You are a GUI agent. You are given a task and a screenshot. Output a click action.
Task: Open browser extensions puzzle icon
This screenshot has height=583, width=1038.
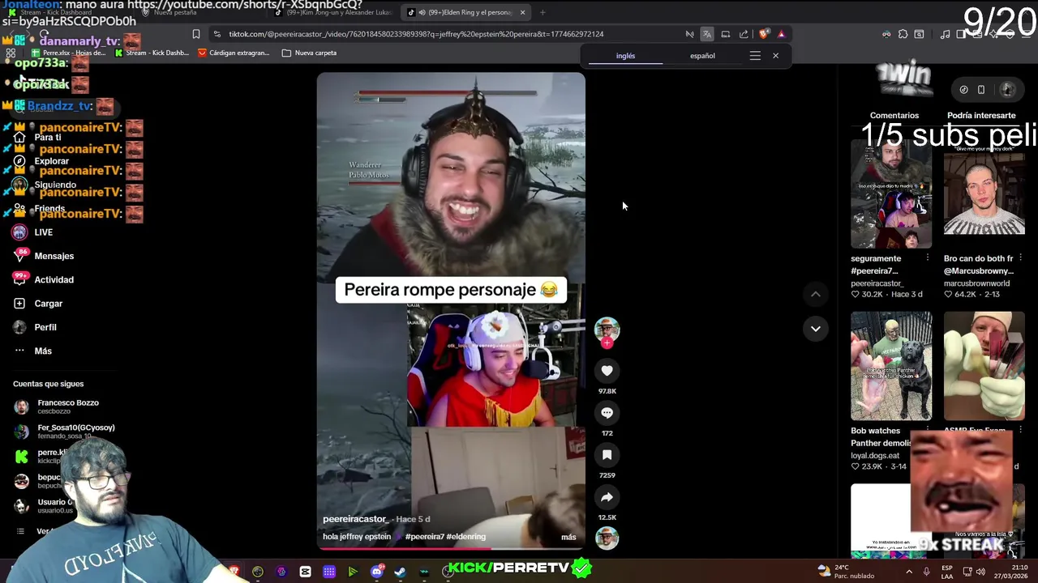click(x=903, y=34)
